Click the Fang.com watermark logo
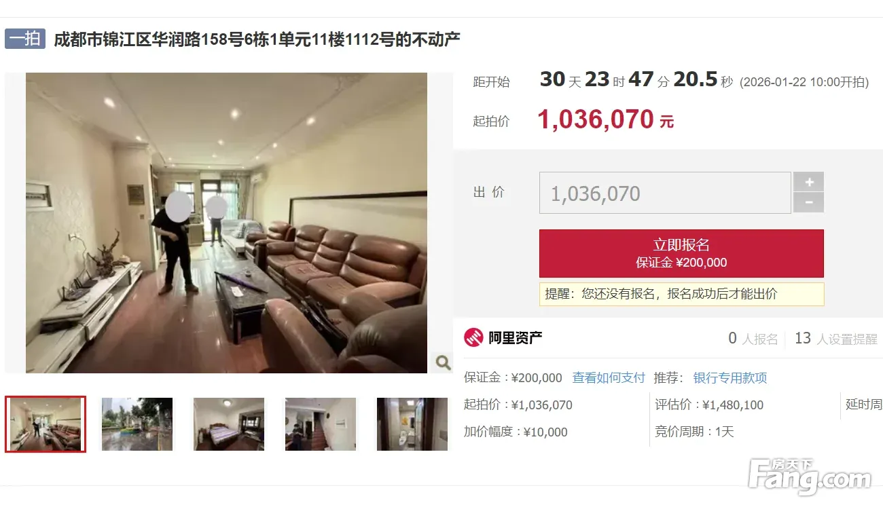 pyautogui.click(x=809, y=476)
